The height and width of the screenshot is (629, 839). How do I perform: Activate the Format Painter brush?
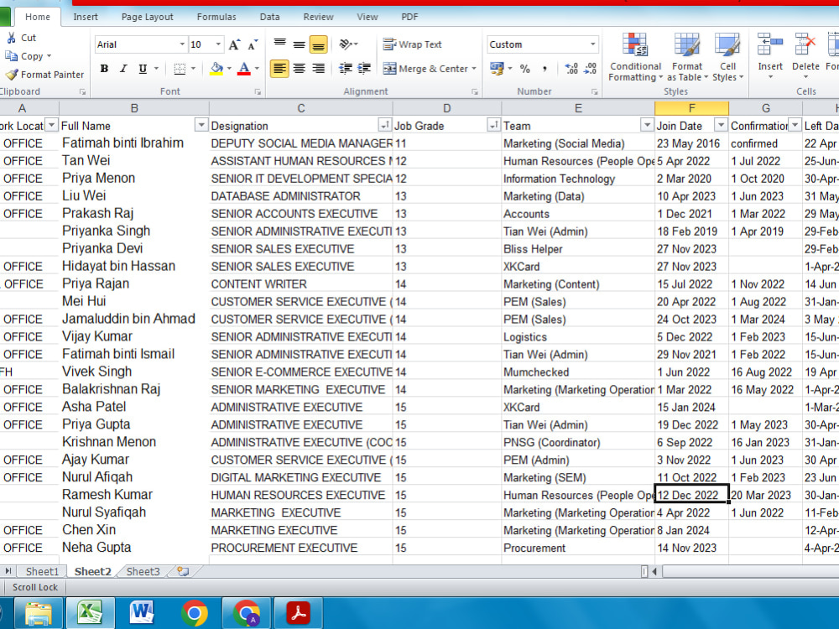coord(11,75)
